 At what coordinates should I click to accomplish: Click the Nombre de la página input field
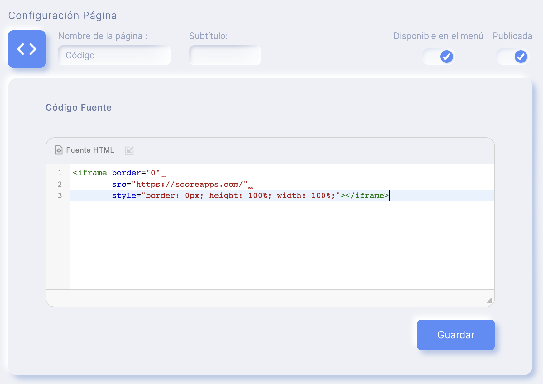[x=114, y=55]
